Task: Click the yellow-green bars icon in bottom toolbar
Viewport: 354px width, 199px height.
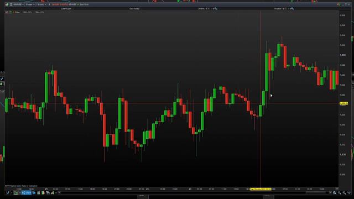Action: point(53,193)
